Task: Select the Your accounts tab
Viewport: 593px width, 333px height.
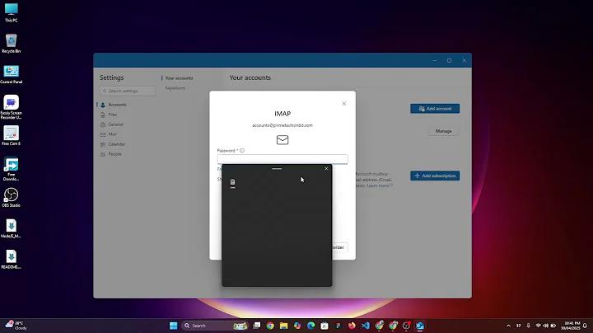Action: (179, 78)
